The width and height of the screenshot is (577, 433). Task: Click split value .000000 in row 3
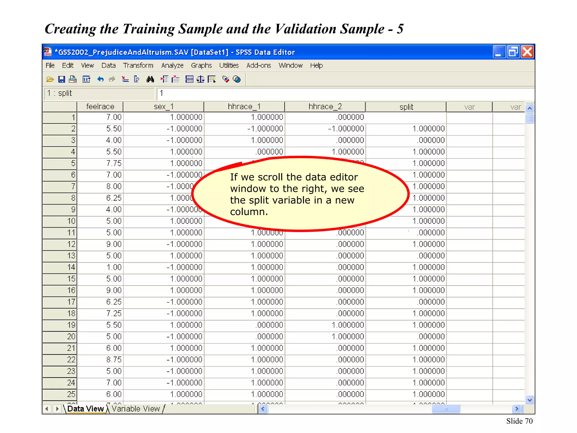click(406, 140)
